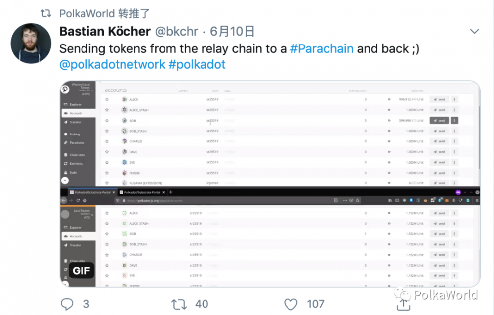Click the send button for BOB in top panel
This screenshot has width=494, height=315.
click(439, 120)
